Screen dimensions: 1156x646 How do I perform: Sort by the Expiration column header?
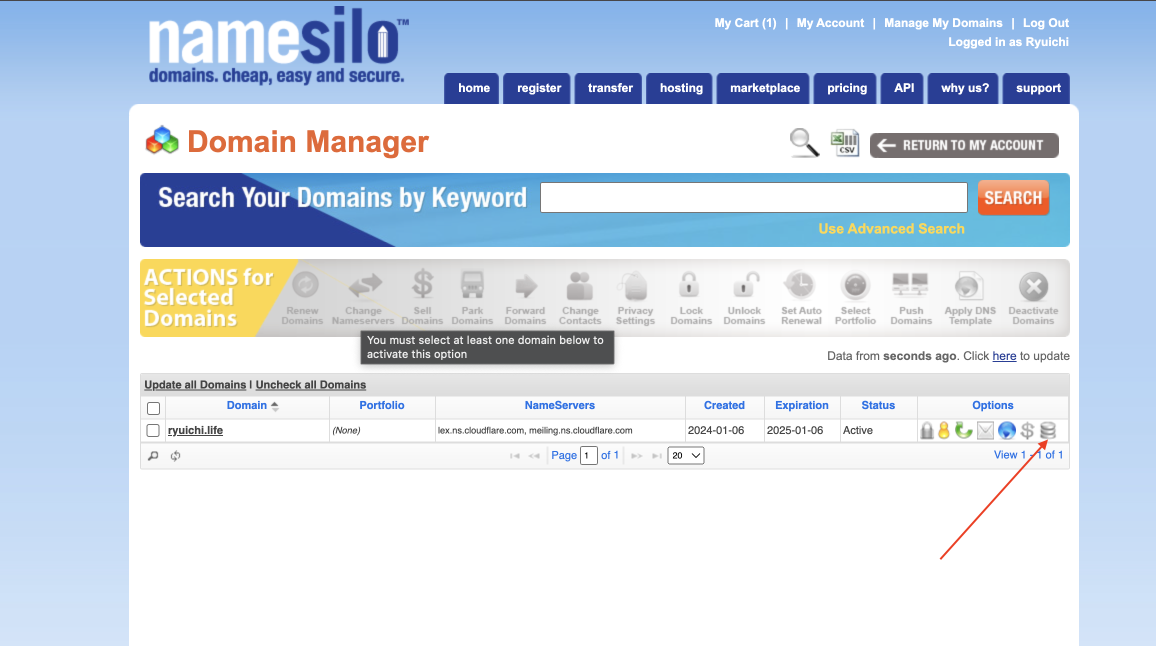pyautogui.click(x=801, y=405)
